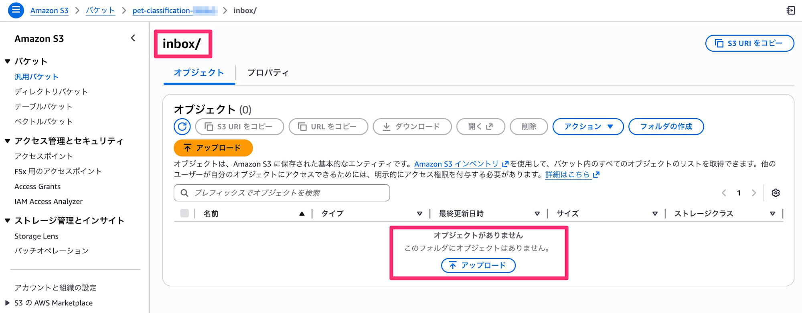Image resolution: width=802 pixels, height=313 pixels.
Task: Collapse the Amazon S3 sidebar panel
Action: click(133, 38)
